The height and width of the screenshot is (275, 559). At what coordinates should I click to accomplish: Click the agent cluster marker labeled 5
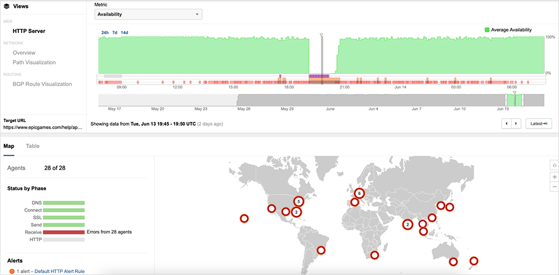(x=299, y=201)
